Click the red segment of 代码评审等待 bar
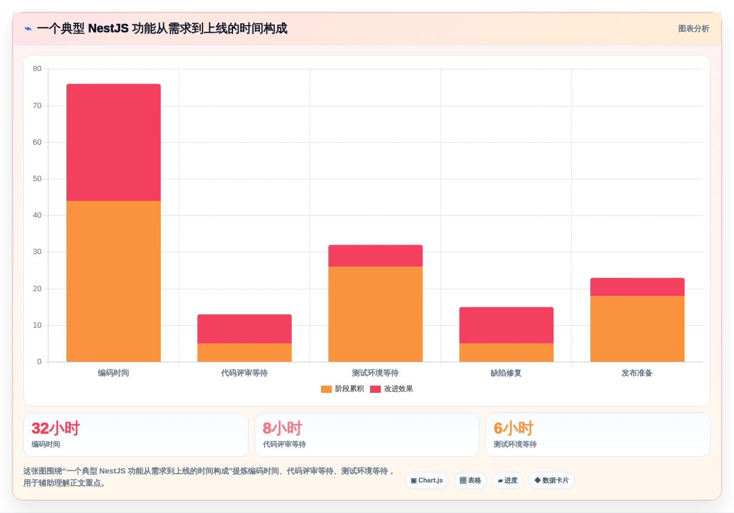This screenshot has height=513, width=734. 244,329
